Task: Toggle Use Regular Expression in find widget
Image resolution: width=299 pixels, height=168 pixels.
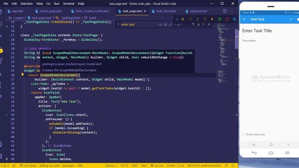Action: click(x=170, y=24)
